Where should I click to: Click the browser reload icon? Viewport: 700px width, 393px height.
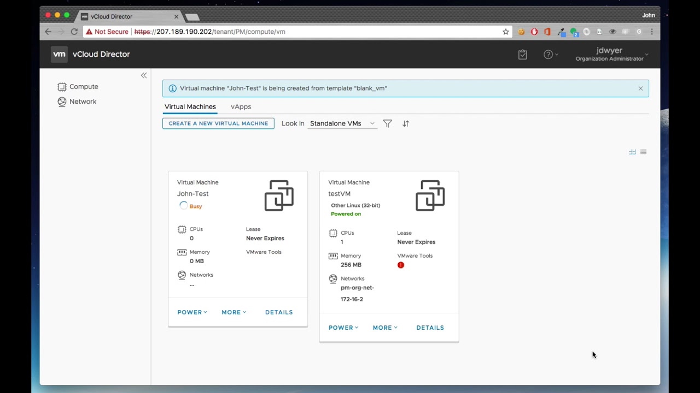tap(74, 32)
